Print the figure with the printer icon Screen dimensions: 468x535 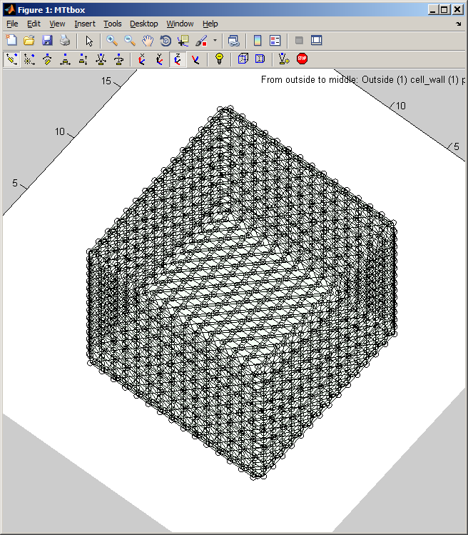point(65,41)
